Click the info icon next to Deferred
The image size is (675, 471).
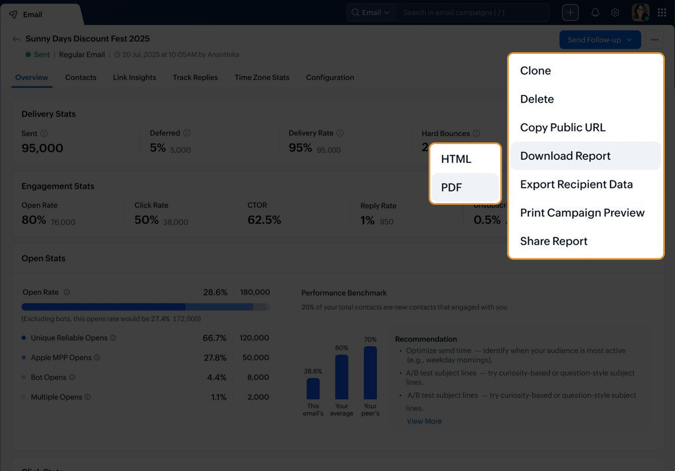187,133
